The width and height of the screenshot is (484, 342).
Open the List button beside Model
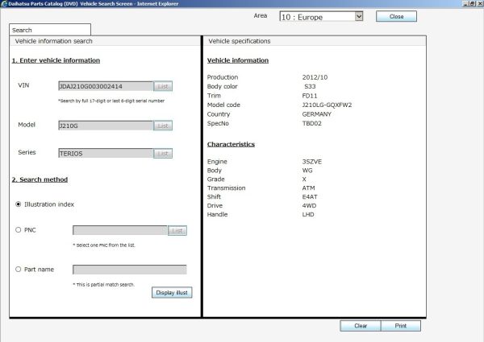(163, 126)
